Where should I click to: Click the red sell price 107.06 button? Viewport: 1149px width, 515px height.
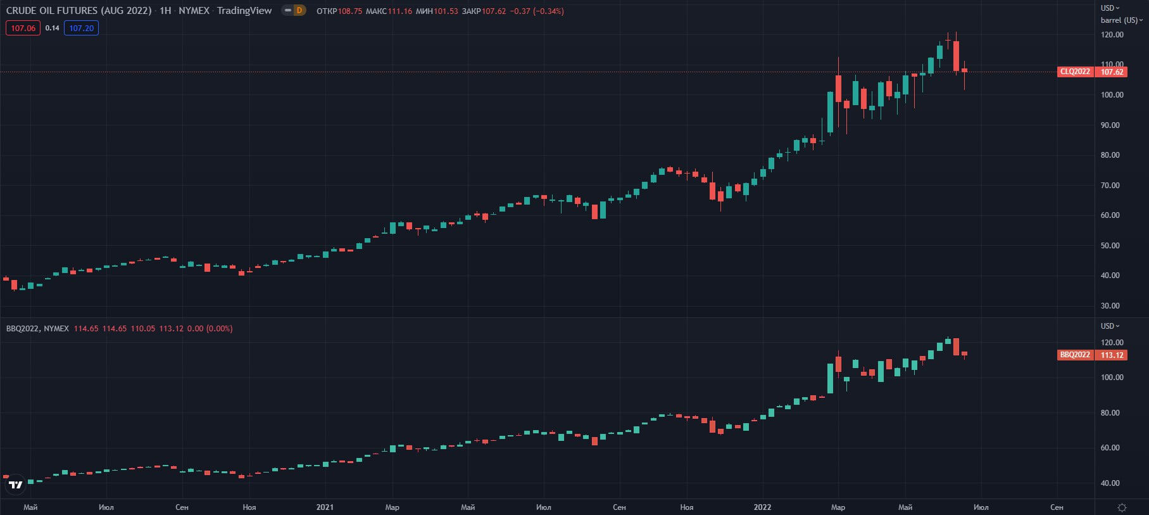coord(23,28)
